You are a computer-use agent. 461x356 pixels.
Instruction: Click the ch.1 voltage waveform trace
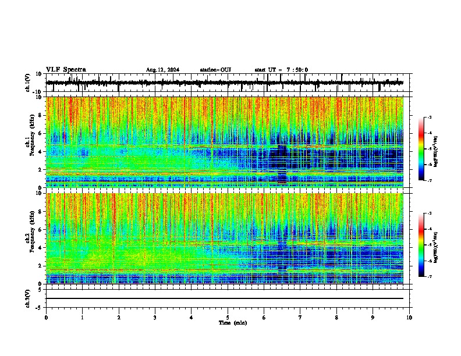[x=225, y=83]
